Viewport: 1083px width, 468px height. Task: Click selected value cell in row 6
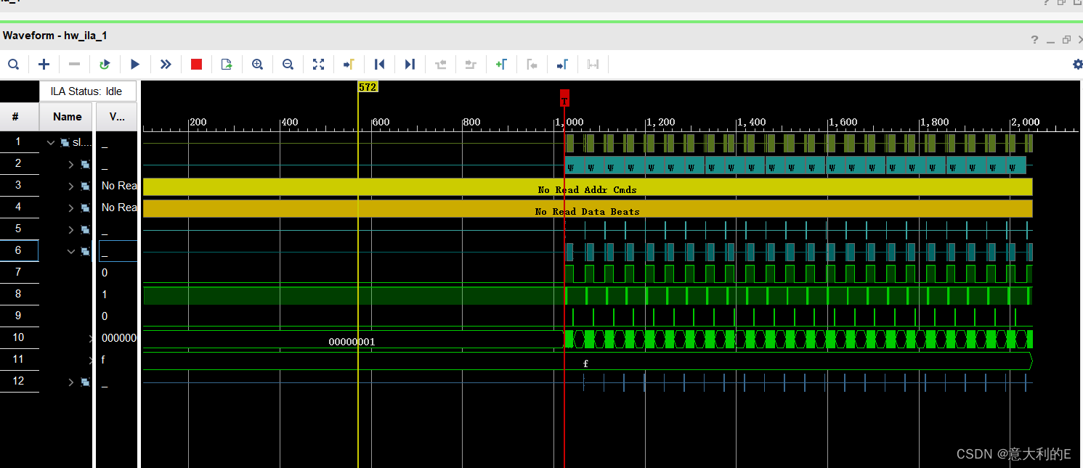[118, 251]
